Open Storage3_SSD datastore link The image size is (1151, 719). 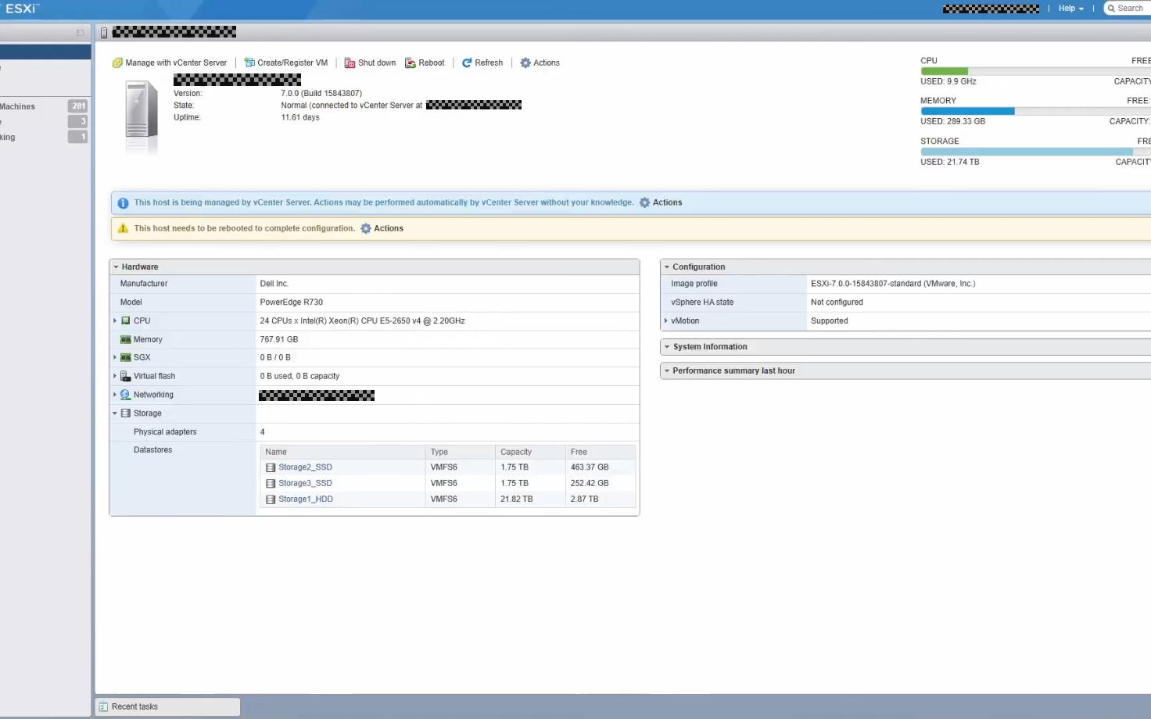coord(305,483)
